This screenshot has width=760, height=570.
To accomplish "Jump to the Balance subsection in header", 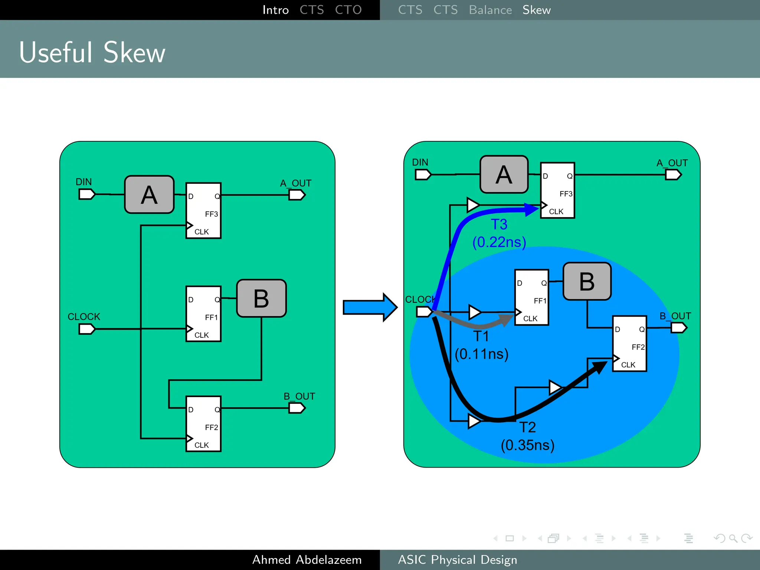I will coord(490,10).
